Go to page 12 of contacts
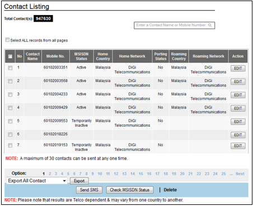The width and height of the screenshot is (253, 206). pyautogui.click(x=116, y=174)
